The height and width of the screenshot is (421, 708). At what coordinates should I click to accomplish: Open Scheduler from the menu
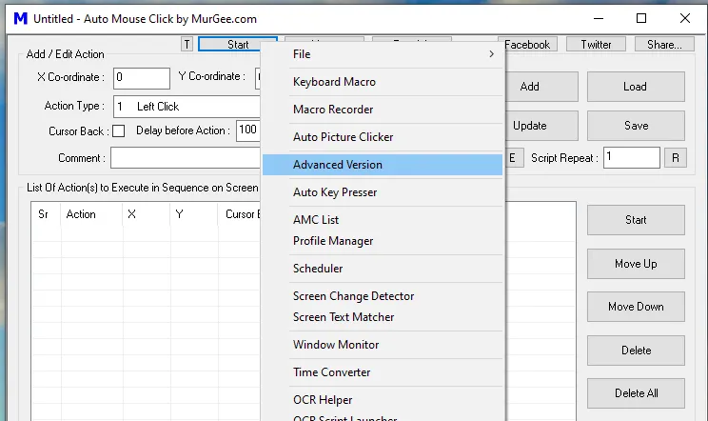coord(383,269)
